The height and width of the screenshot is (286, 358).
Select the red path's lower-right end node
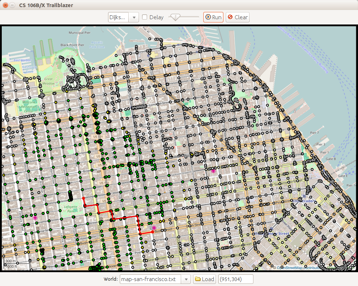[x=152, y=232]
